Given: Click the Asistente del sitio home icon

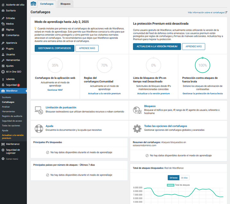Looking at the screenshot, I should 3,5.
